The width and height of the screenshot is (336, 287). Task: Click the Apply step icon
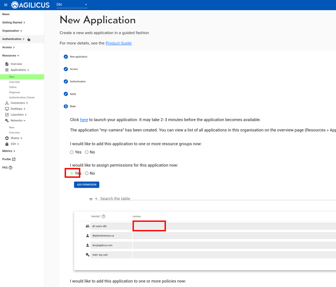click(x=66, y=94)
